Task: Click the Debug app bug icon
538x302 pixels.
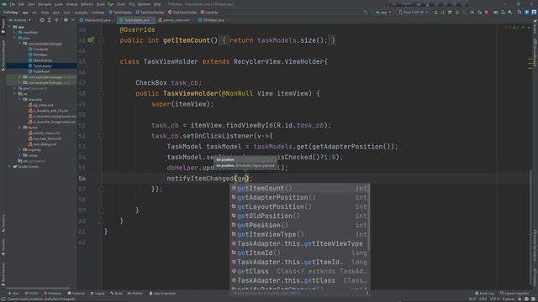Action: (x=457, y=12)
